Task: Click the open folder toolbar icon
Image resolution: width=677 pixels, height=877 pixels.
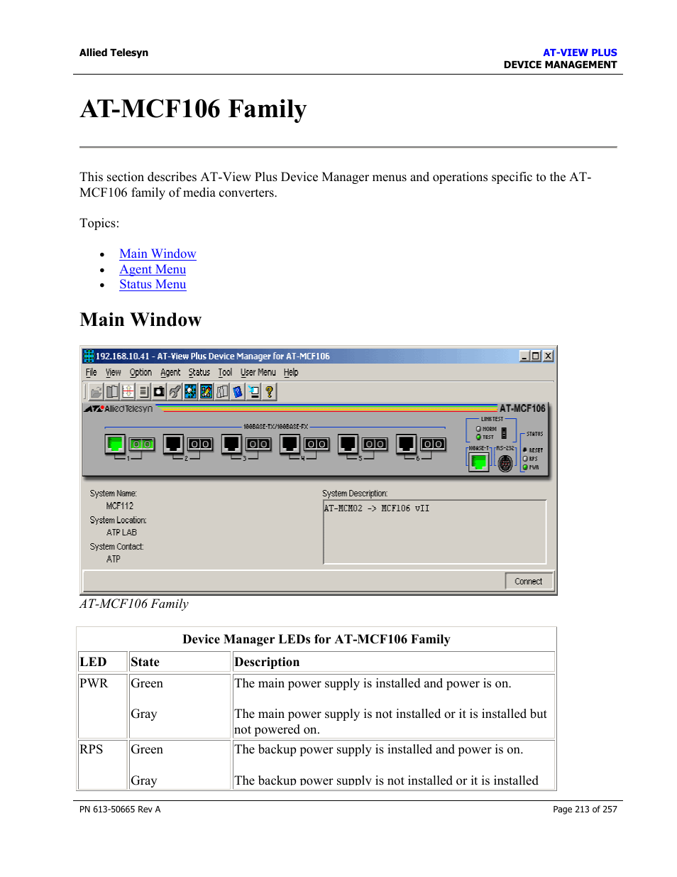Action: [x=97, y=391]
